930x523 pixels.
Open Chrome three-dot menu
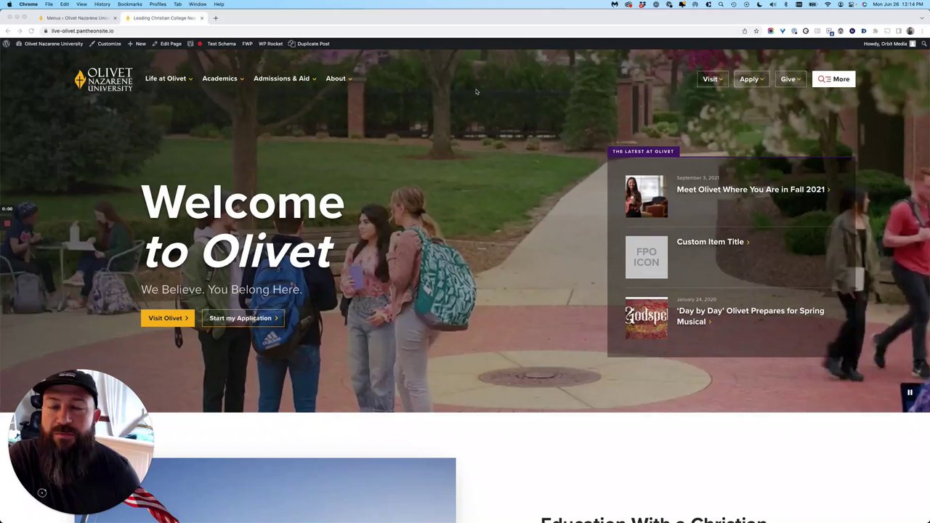(922, 31)
